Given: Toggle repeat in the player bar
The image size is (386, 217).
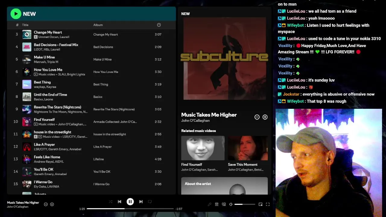Looking at the screenshot, I should point(150,202).
